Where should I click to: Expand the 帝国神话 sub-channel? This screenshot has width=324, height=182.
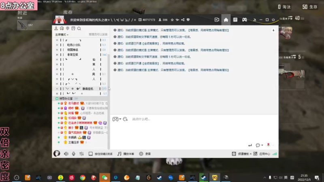click(57, 50)
